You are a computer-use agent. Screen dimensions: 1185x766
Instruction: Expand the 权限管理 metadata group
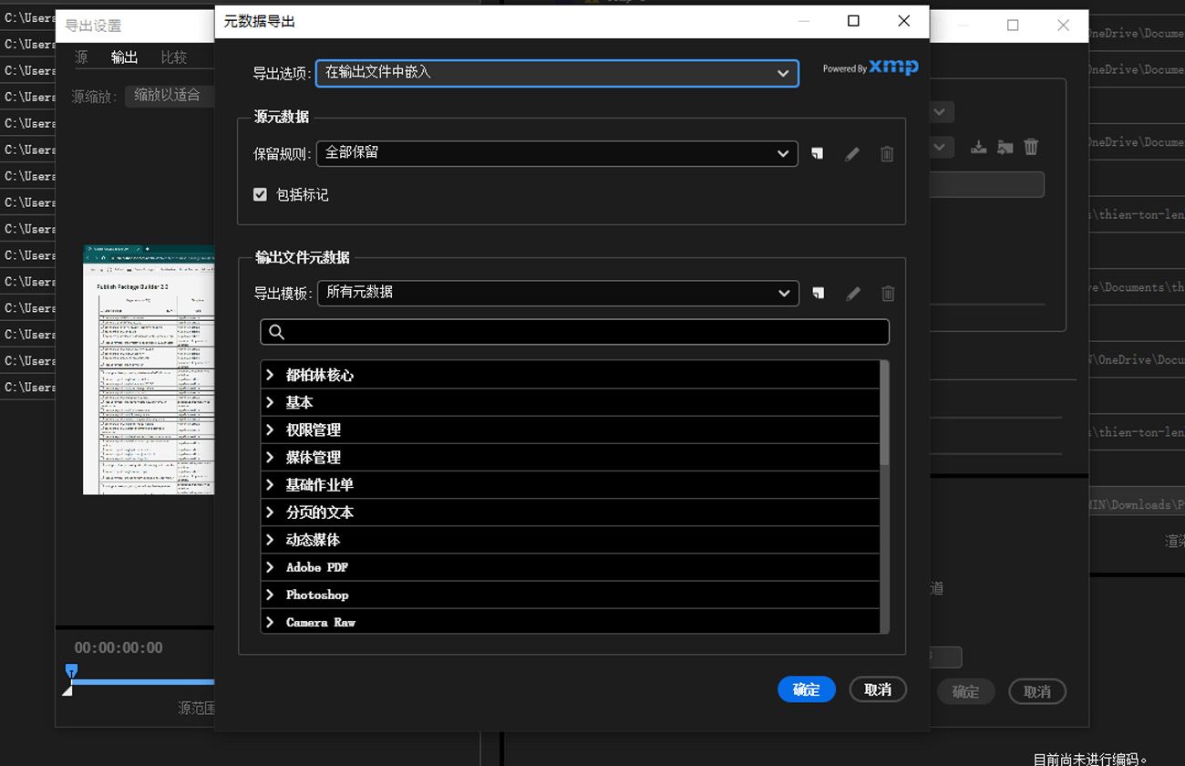click(270, 430)
